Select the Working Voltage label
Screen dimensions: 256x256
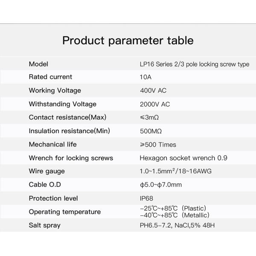pyautogui.click(x=55, y=90)
